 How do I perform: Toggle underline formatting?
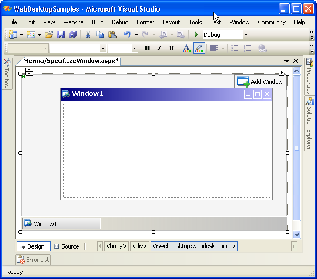(x=171, y=48)
